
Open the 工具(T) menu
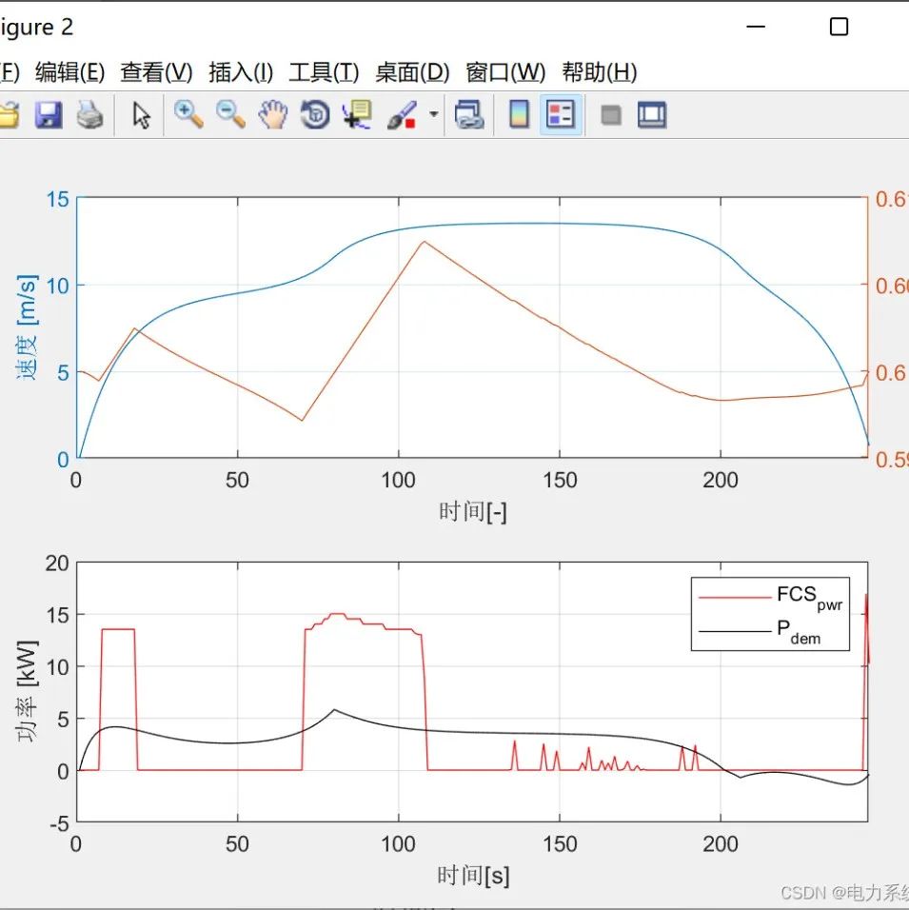click(x=324, y=72)
